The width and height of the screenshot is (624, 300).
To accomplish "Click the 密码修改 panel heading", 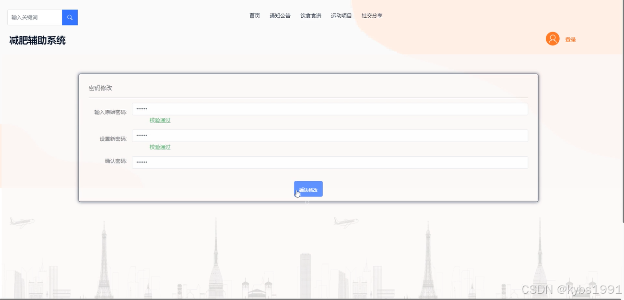I will (101, 88).
